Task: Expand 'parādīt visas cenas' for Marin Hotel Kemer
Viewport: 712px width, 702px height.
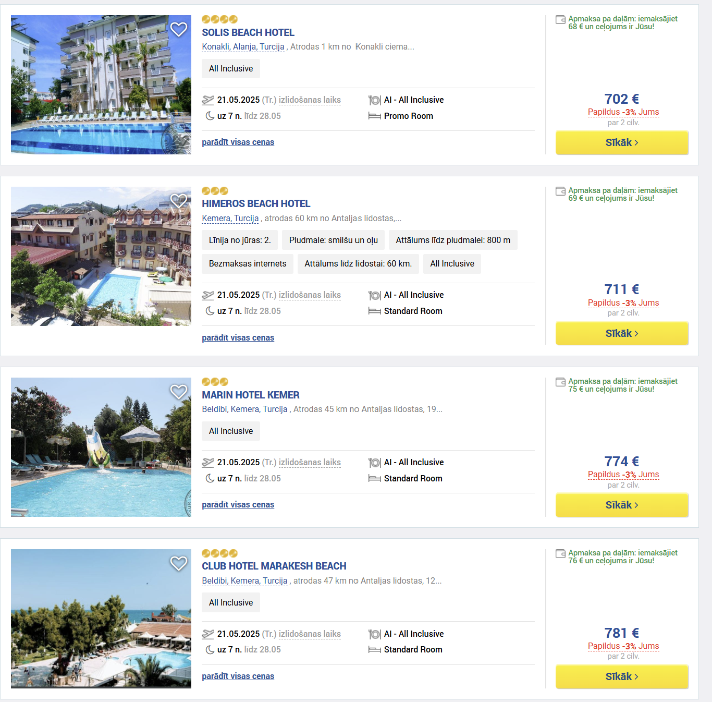Action: [238, 504]
